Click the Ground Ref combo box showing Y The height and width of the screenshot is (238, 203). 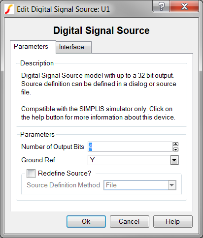(133, 160)
